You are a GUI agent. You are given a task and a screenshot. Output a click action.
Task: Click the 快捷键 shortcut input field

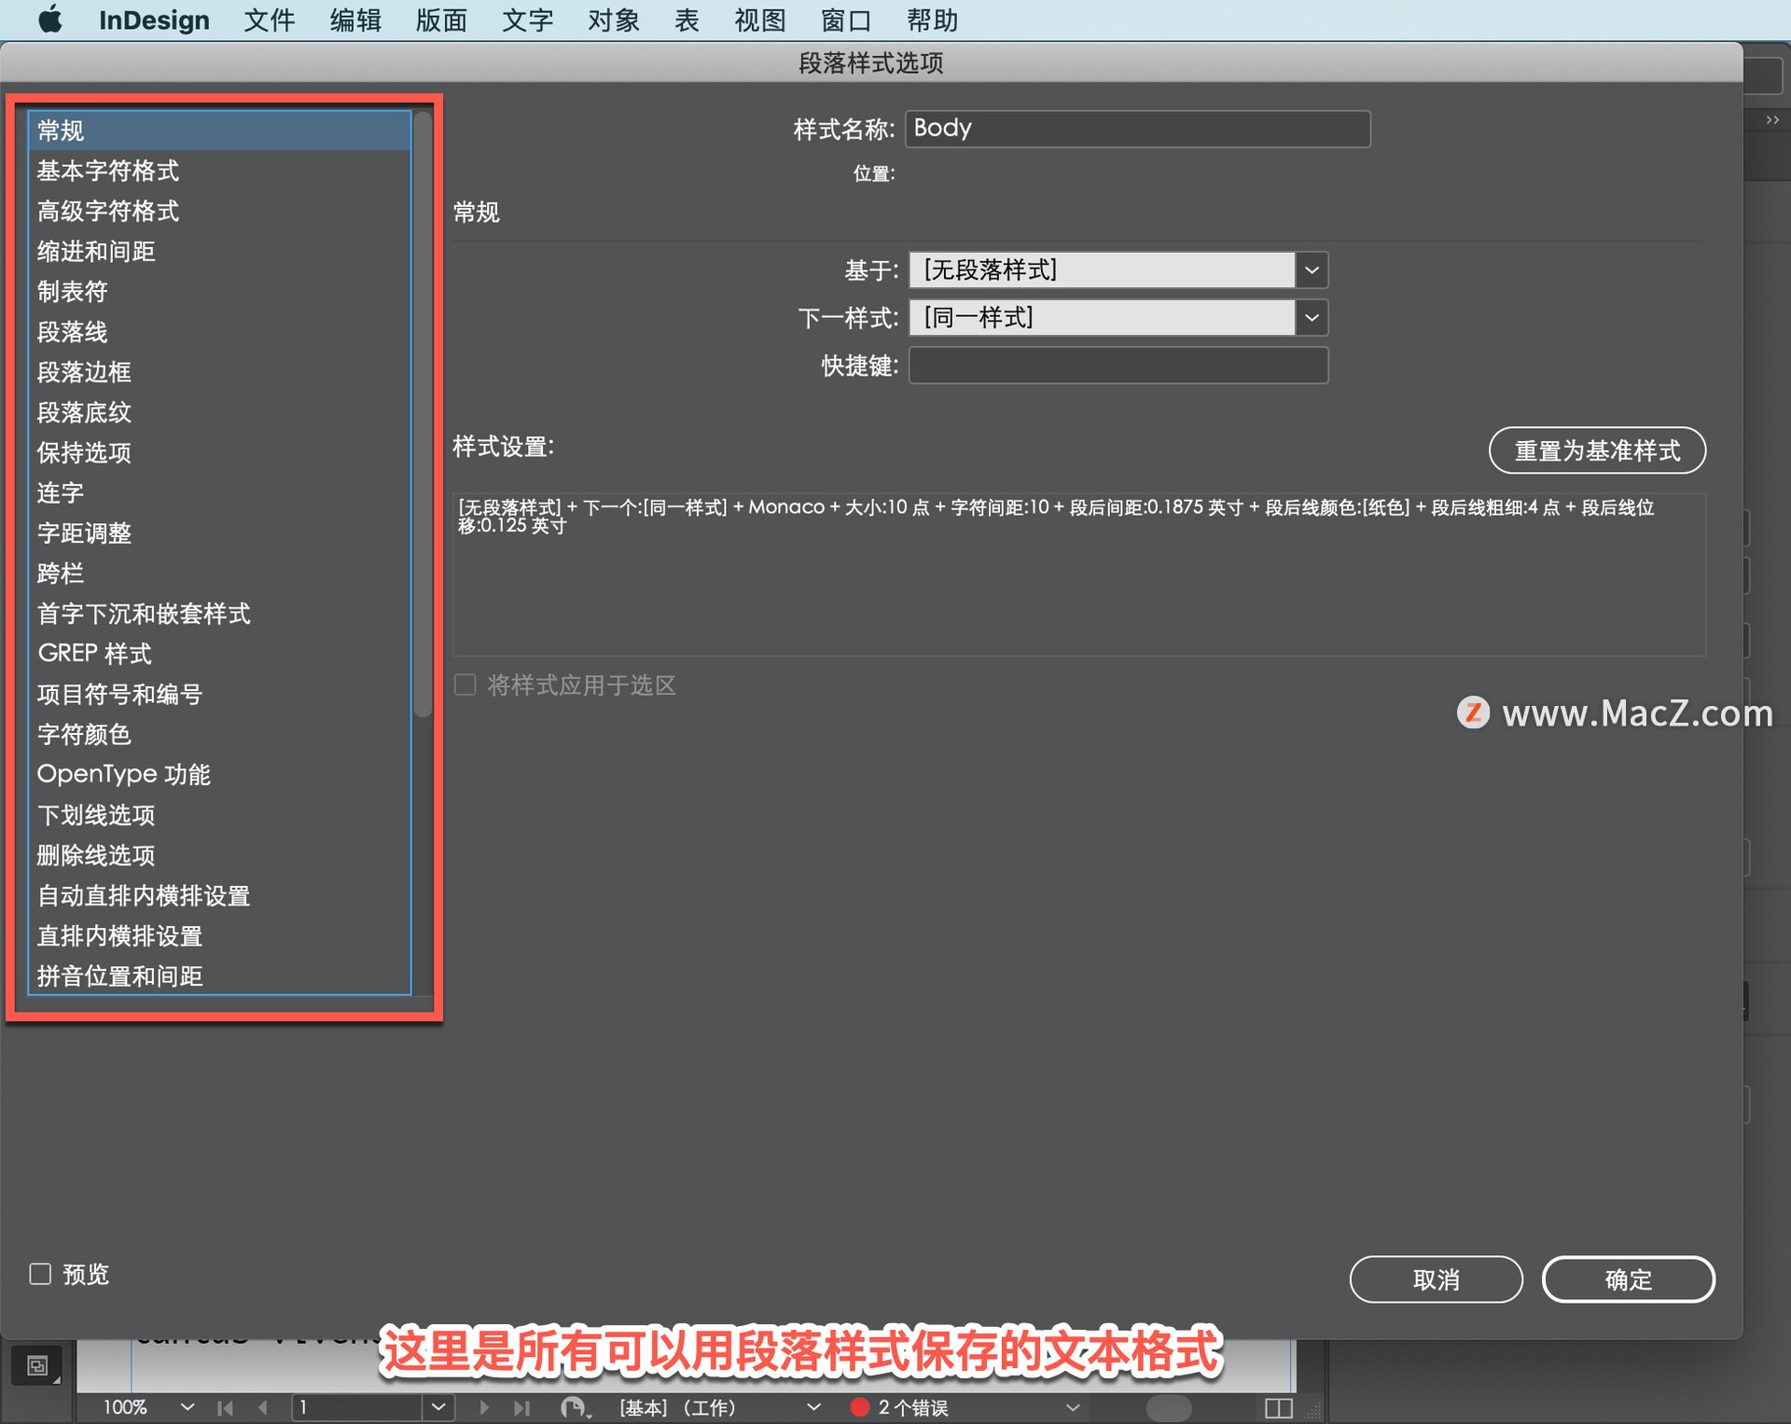1118,366
